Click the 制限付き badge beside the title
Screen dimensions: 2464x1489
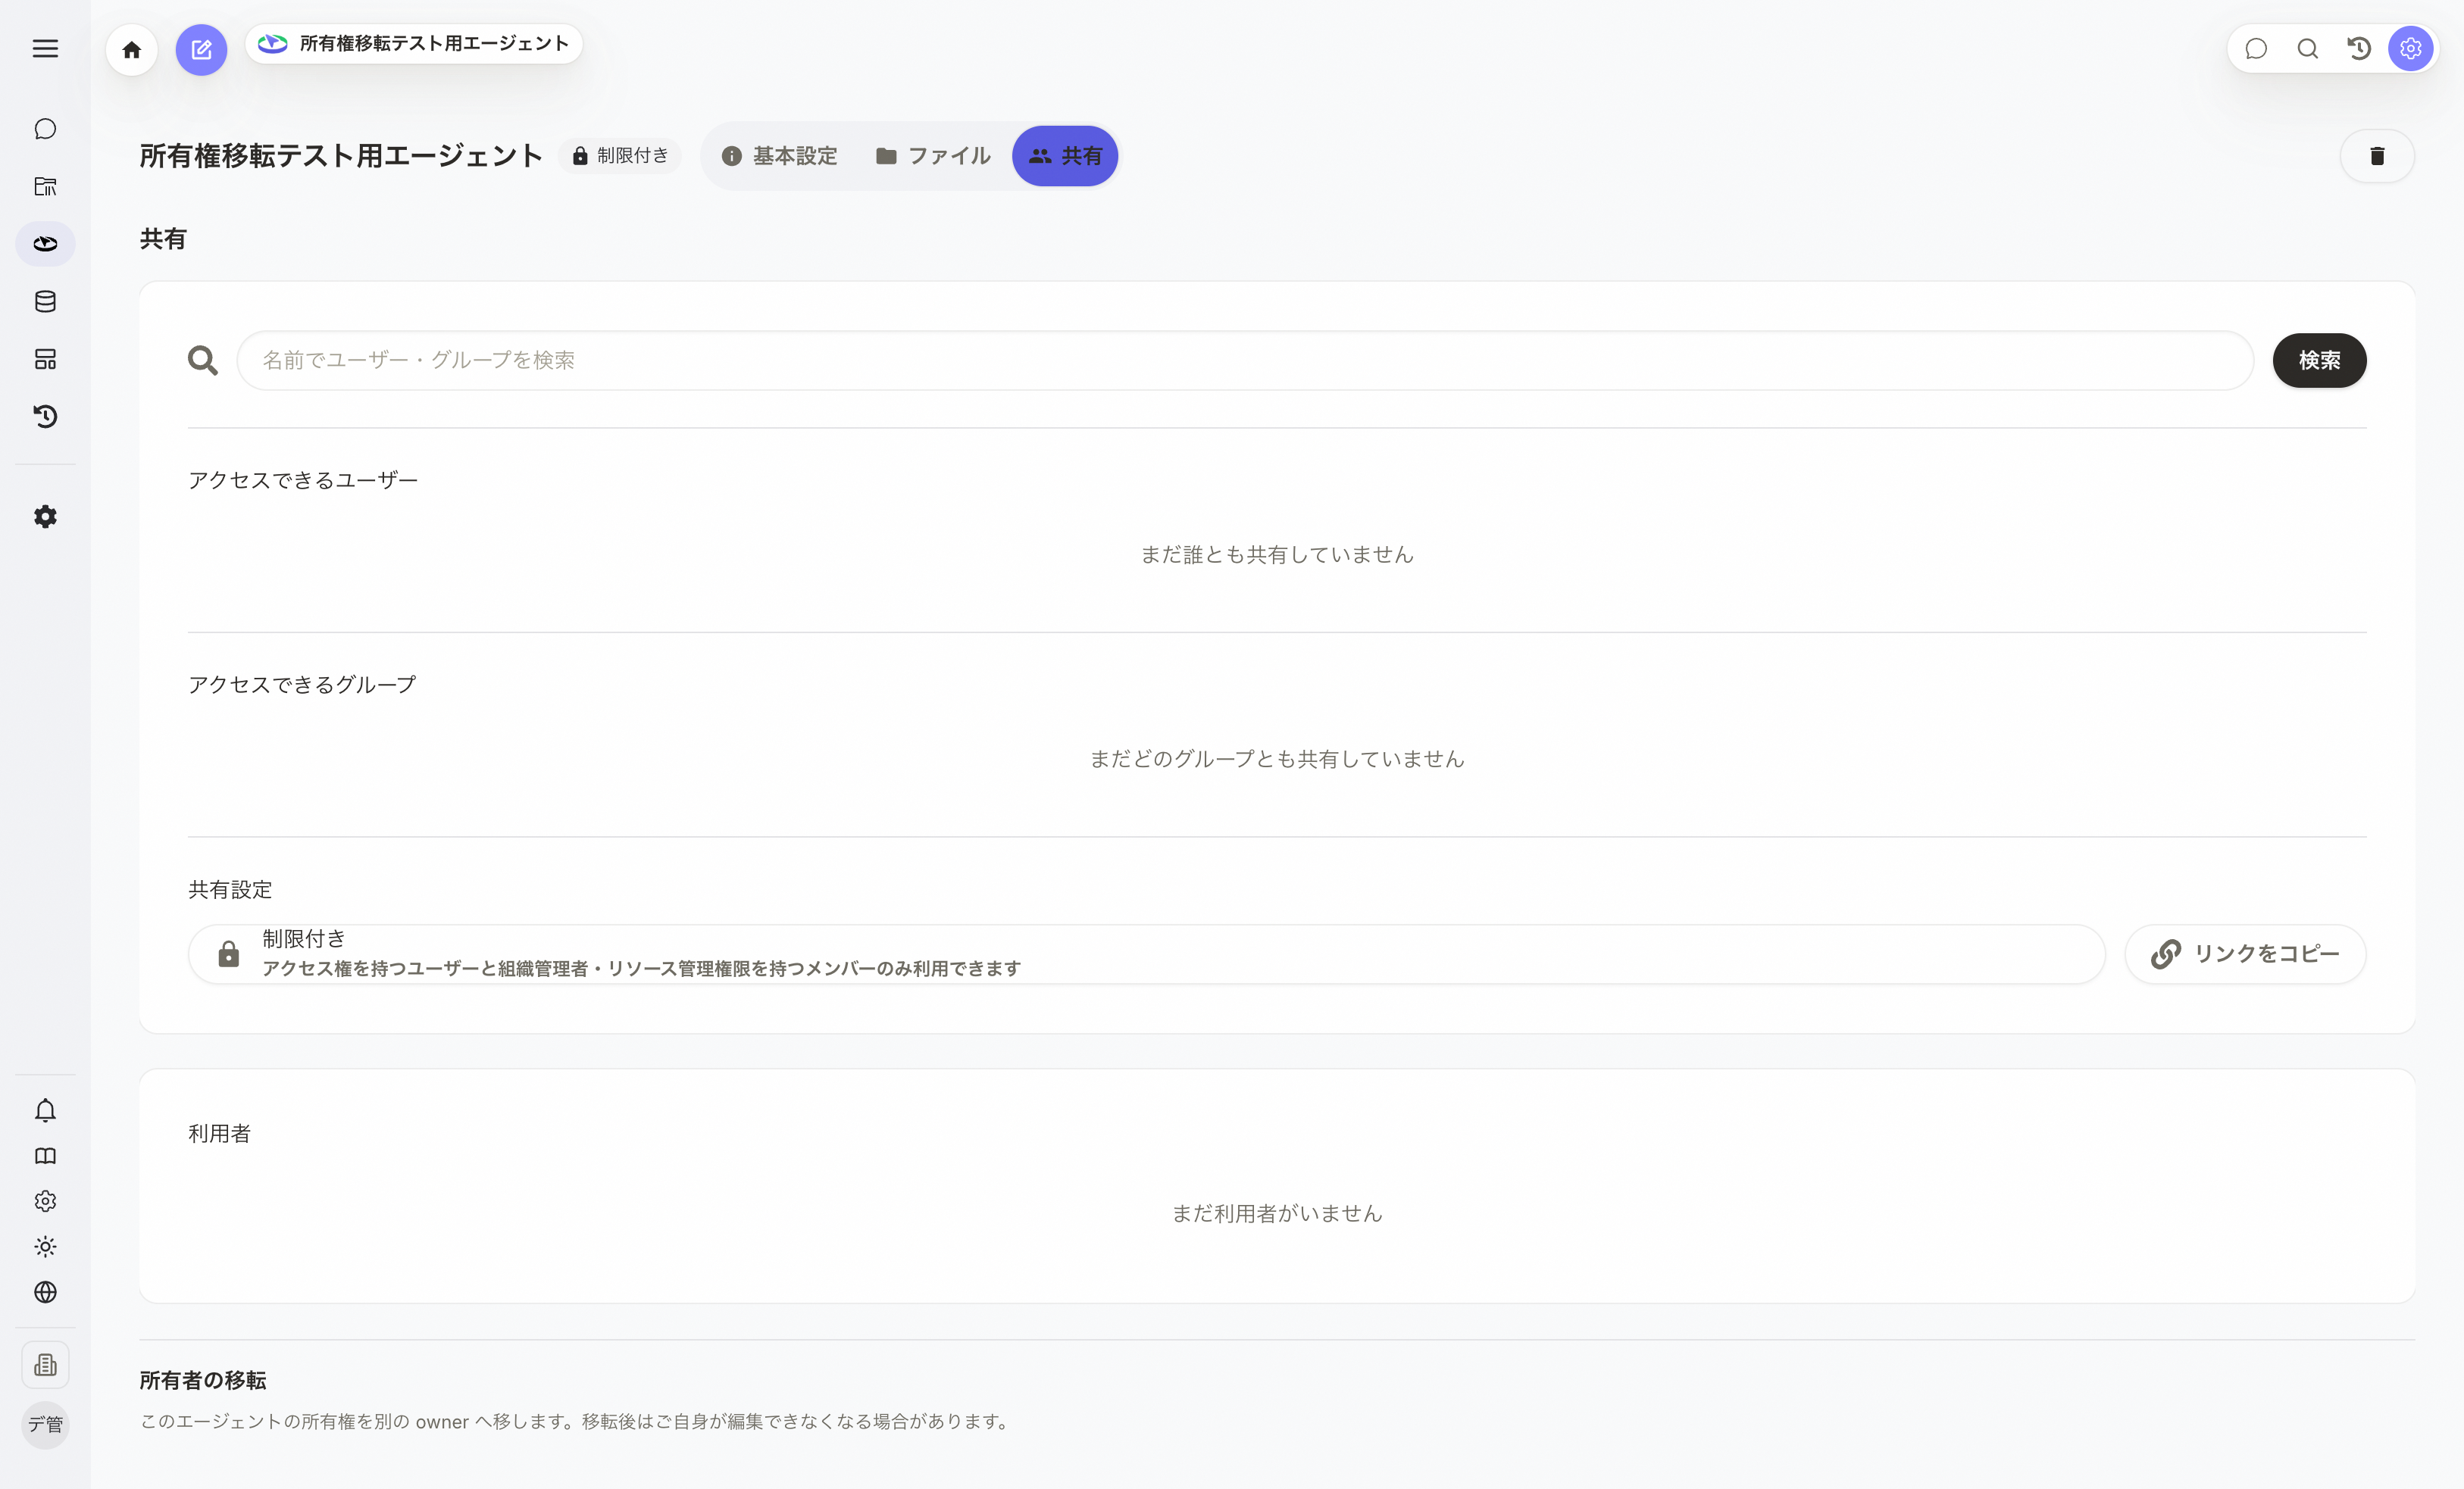(x=620, y=156)
